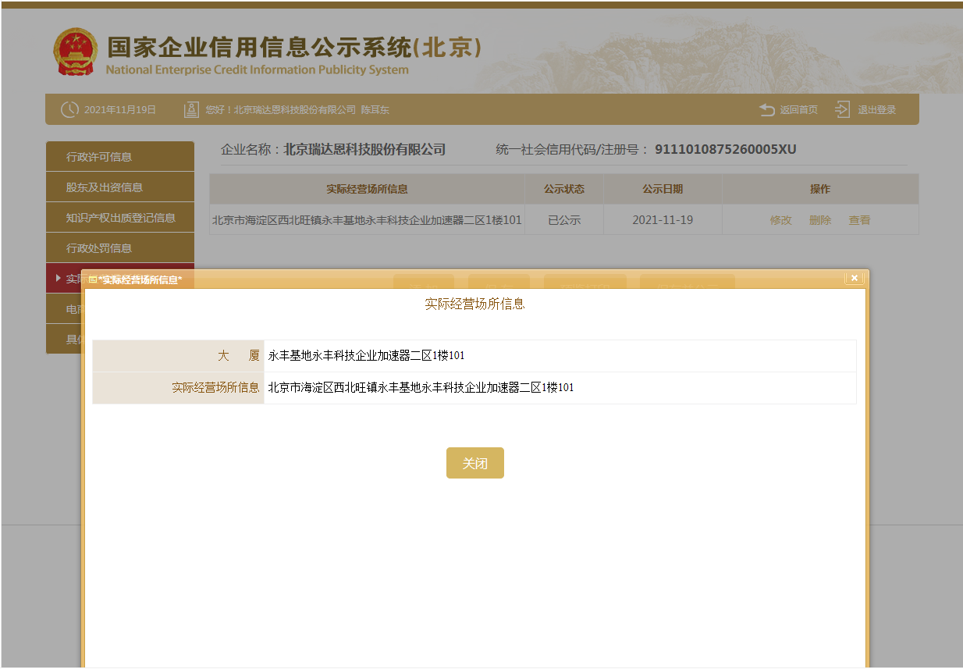Click the credit code 9111010875260005XU

pyautogui.click(x=726, y=149)
